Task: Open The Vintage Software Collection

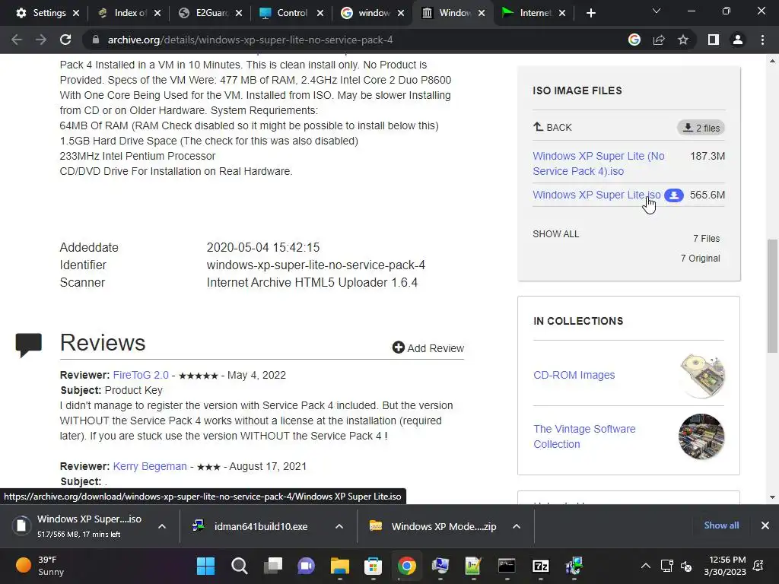Action: click(x=584, y=436)
